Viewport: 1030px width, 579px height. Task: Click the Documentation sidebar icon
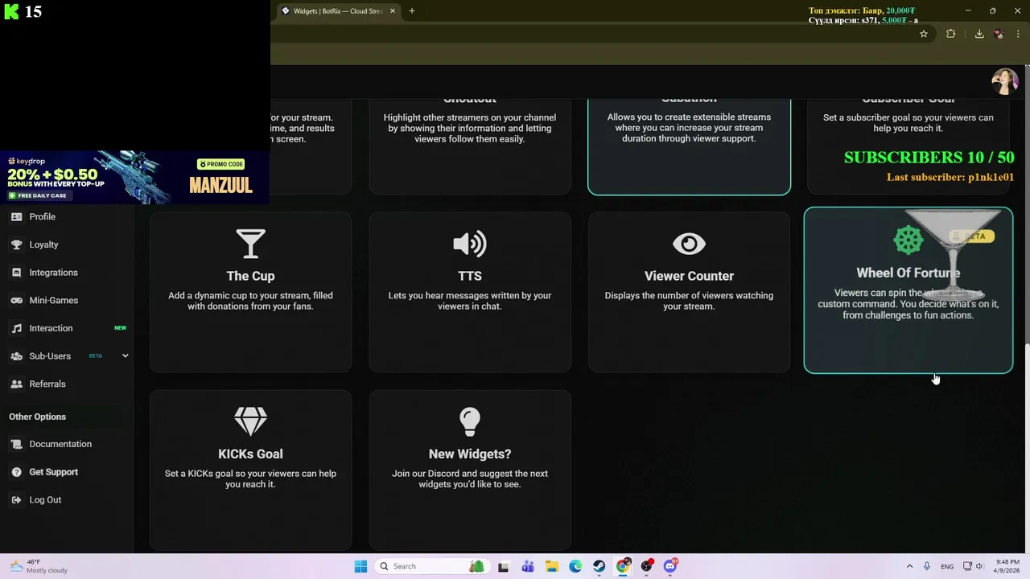point(16,444)
